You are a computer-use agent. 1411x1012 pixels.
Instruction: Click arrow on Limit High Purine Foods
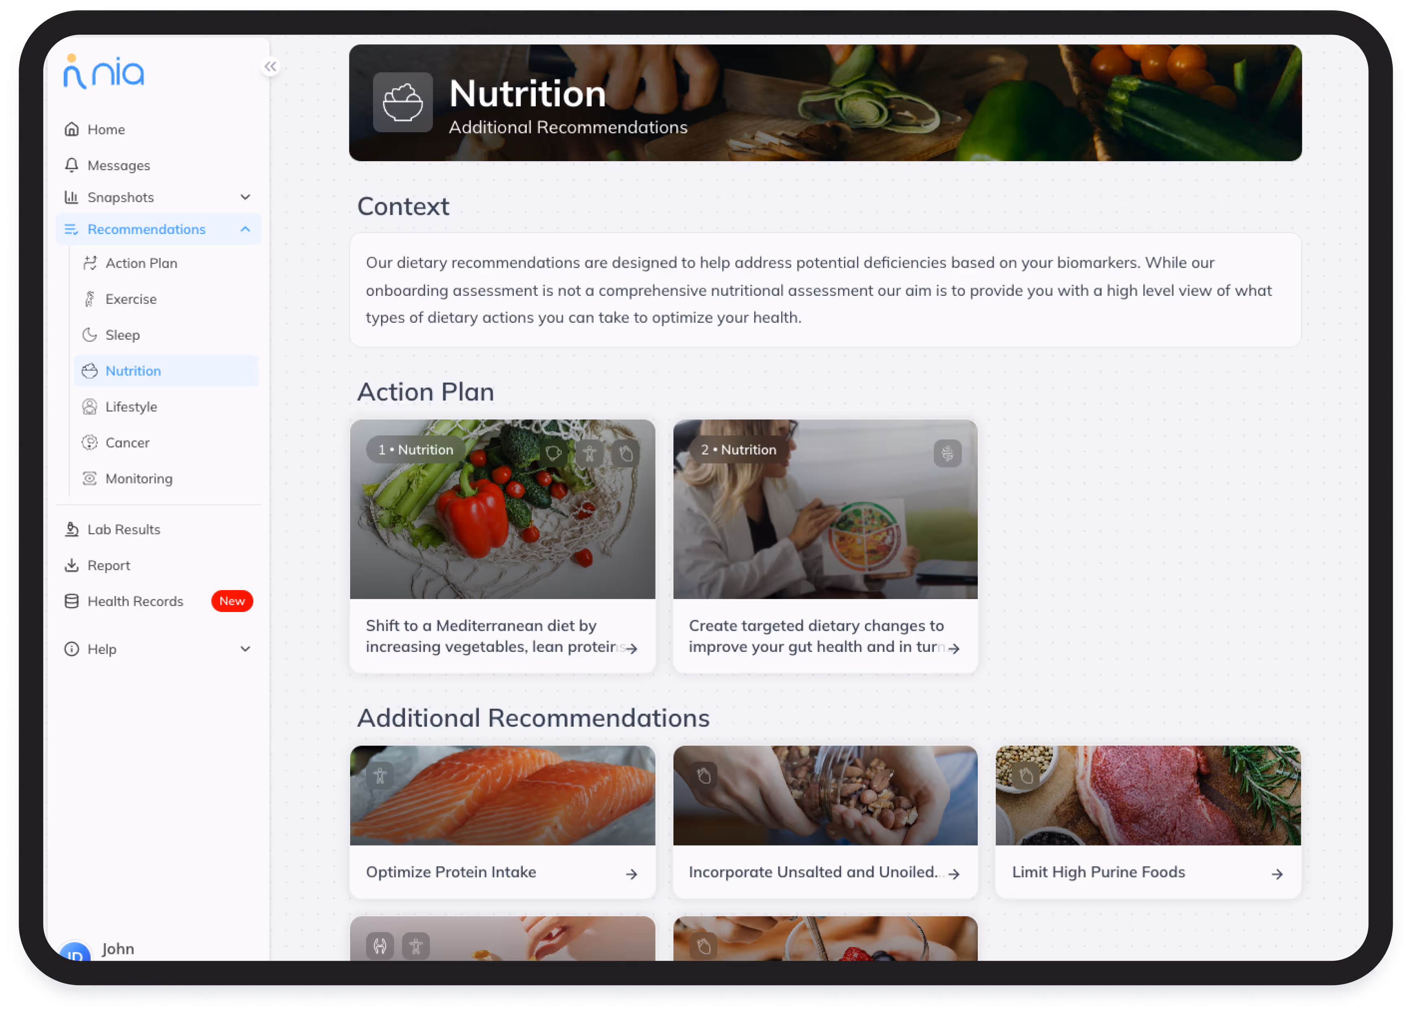coord(1277,874)
